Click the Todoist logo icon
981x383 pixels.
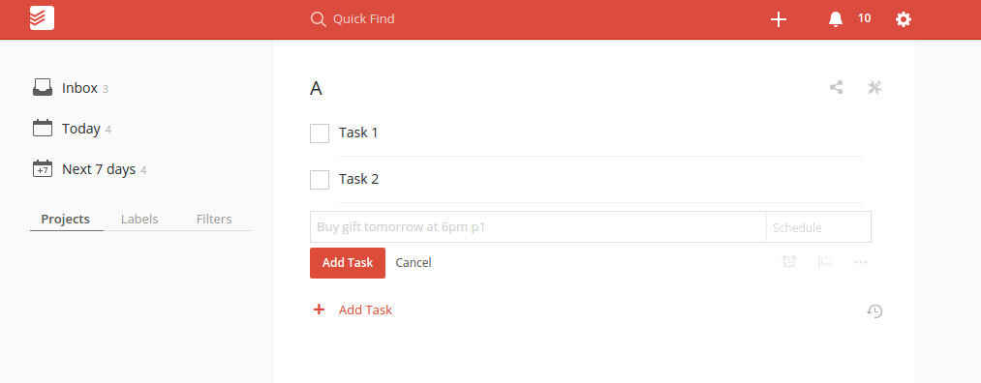pyautogui.click(x=42, y=18)
